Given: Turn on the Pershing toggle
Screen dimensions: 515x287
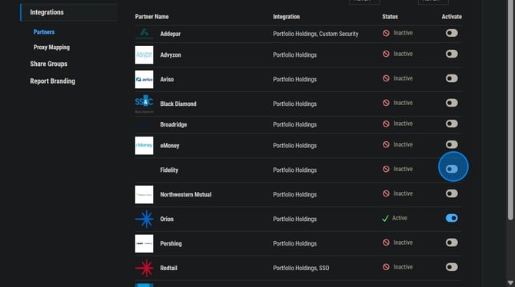Looking at the screenshot, I should 452,242.
